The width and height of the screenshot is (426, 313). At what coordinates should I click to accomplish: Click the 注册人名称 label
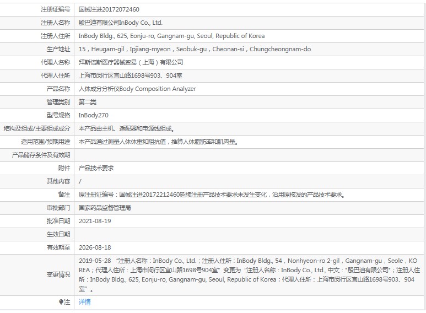(56, 23)
